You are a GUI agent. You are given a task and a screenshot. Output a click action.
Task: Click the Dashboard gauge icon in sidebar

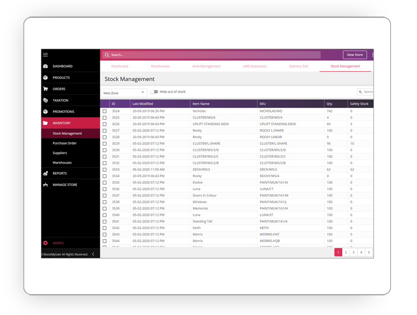[46, 66]
